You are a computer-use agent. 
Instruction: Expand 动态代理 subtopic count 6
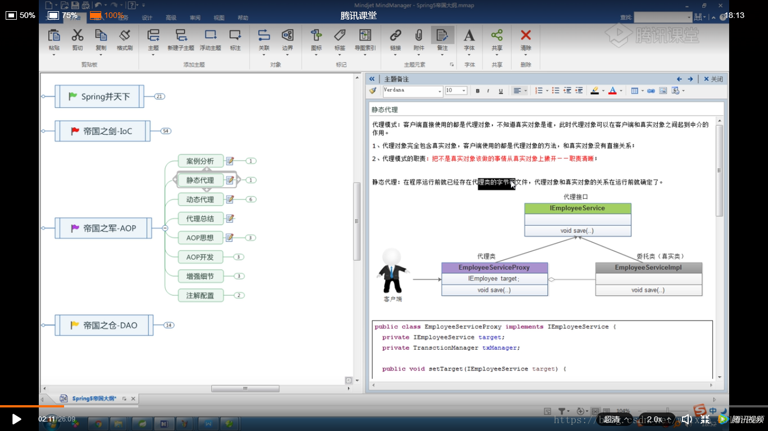[x=251, y=199]
